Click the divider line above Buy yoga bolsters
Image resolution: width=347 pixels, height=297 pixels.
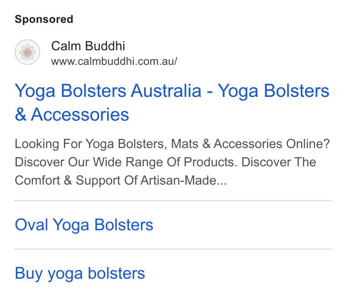click(x=173, y=249)
